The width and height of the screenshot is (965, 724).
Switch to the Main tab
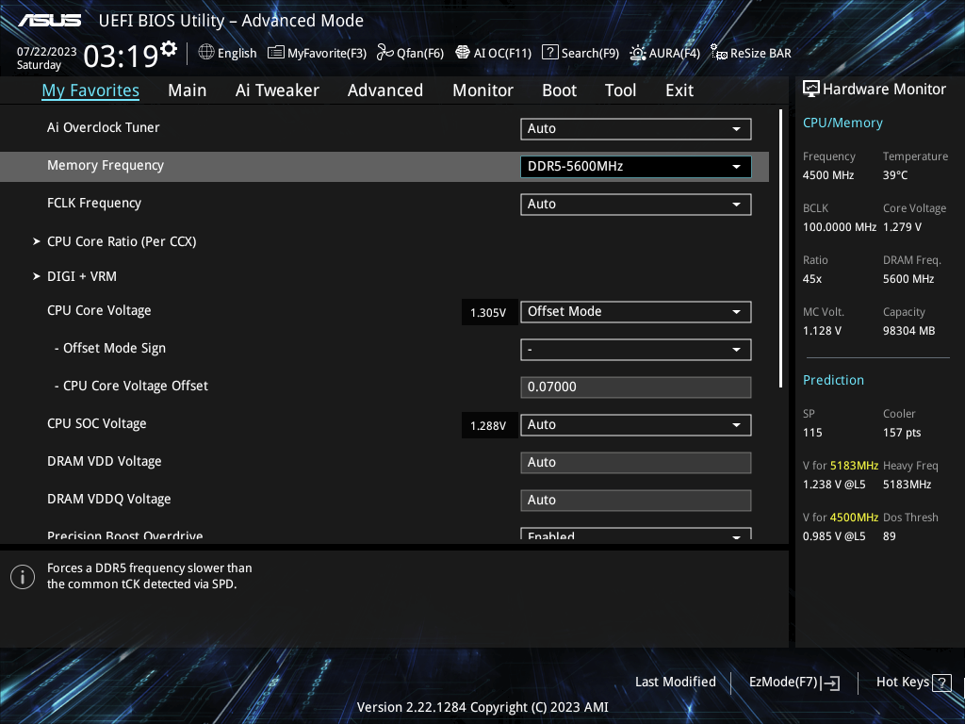(x=188, y=90)
